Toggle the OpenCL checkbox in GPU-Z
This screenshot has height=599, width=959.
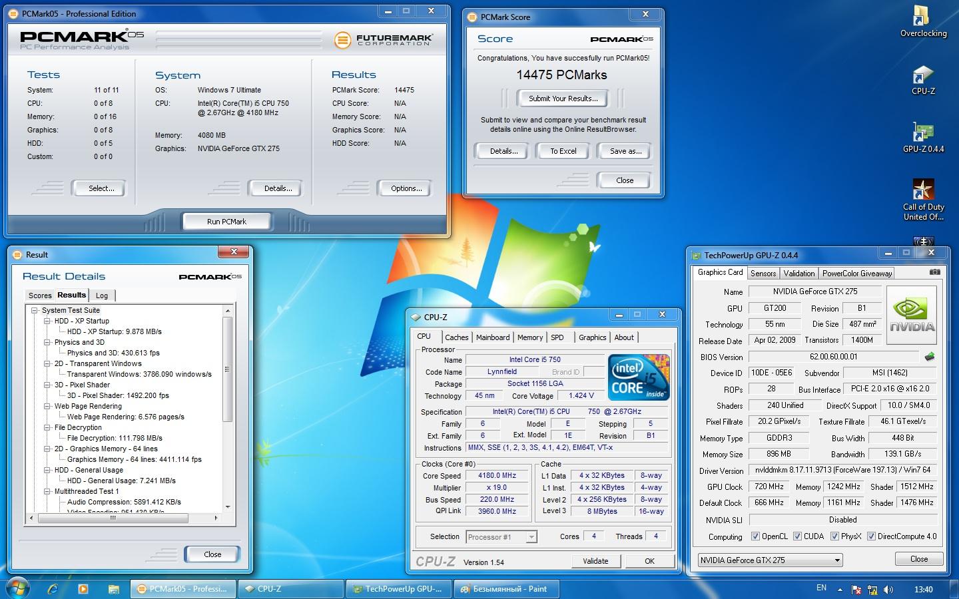pos(755,536)
